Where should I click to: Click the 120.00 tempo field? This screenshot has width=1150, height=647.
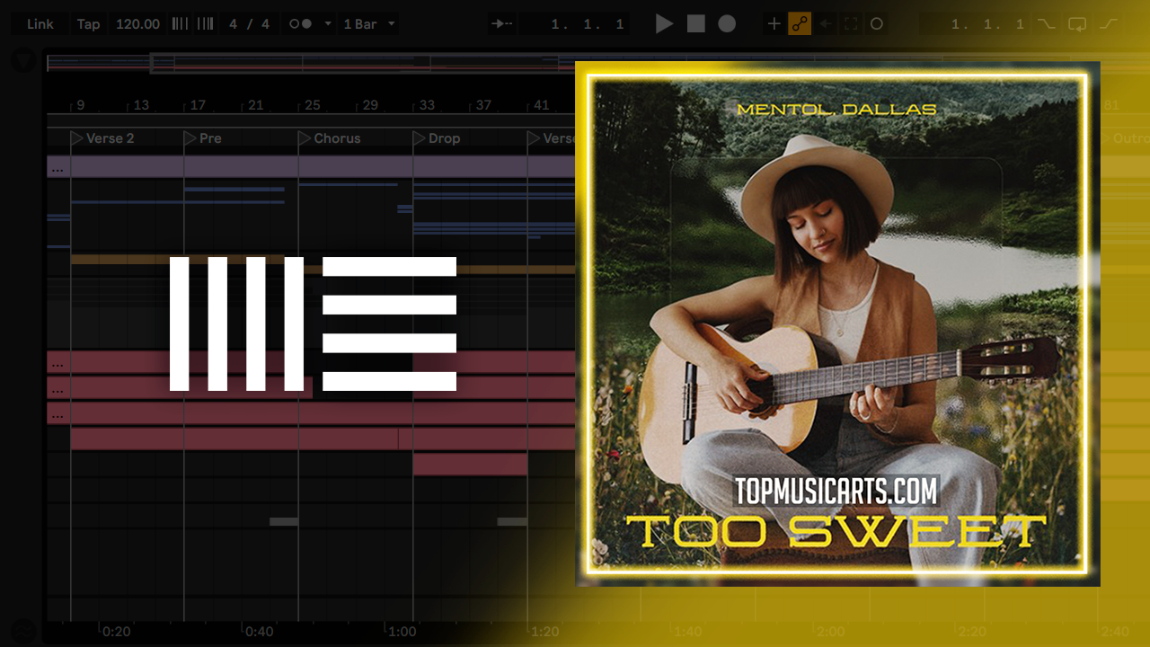tap(137, 24)
